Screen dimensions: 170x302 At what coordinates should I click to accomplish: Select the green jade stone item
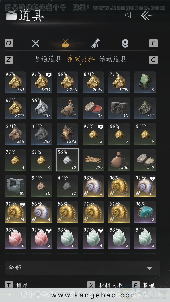pyautogui.click(x=145, y=82)
